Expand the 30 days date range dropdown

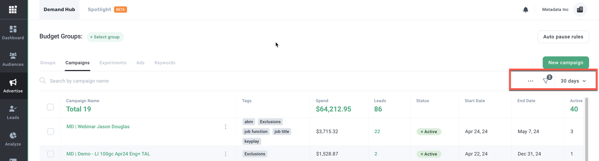coord(573,81)
